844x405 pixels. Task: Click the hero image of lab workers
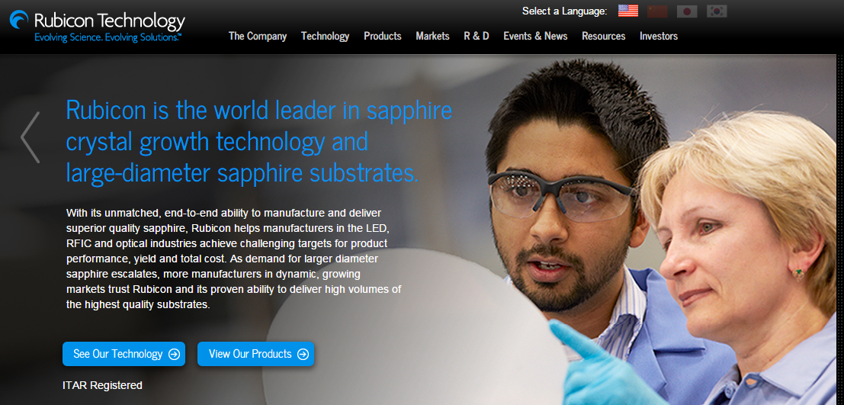pos(660,232)
